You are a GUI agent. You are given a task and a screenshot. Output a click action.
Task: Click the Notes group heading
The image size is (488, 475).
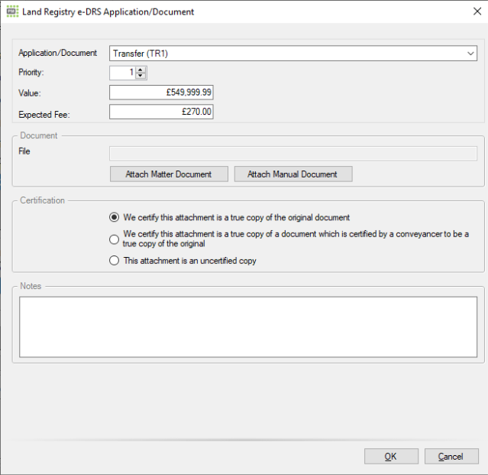point(31,286)
